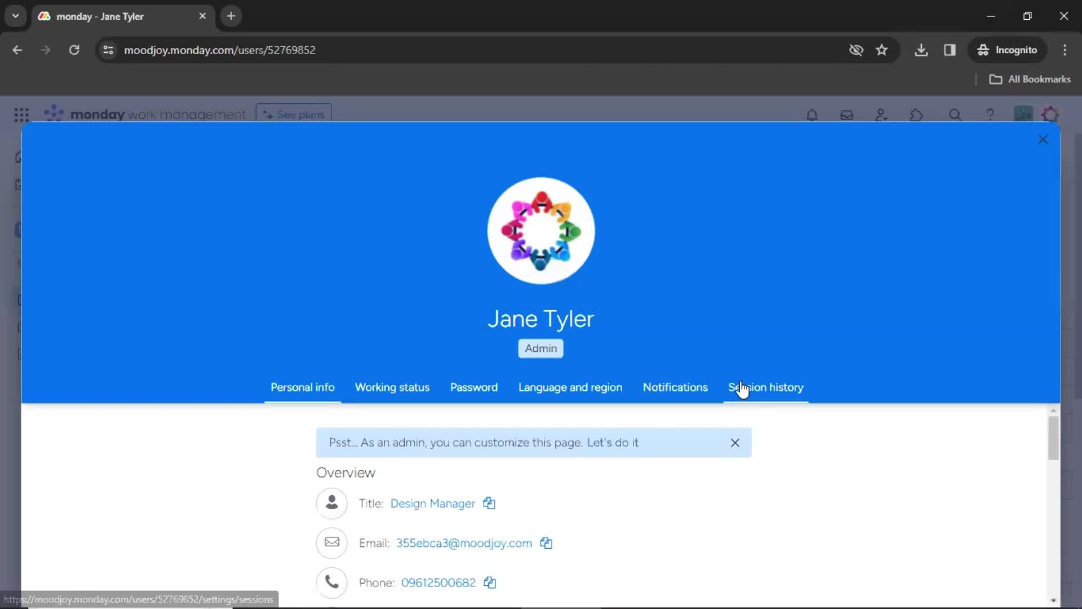This screenshot has height=609, width=1082.
Task: Click the inbox message icon
Action: click(x=847, y=114)
